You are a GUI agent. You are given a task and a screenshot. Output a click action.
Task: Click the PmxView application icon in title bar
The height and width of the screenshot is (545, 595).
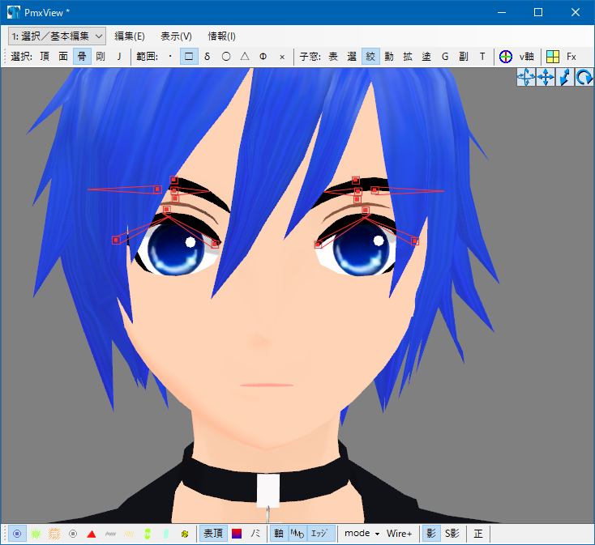[x=13, y=12]
